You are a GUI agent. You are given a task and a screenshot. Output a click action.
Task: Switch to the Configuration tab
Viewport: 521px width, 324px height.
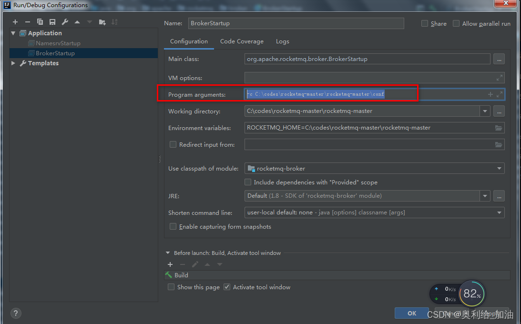point(189,41)
